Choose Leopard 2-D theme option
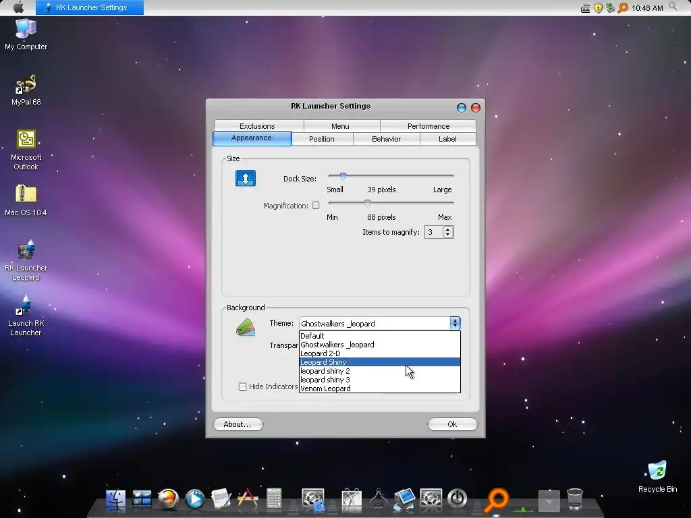This screenshot has width=691, height=518. coord(379,353)
